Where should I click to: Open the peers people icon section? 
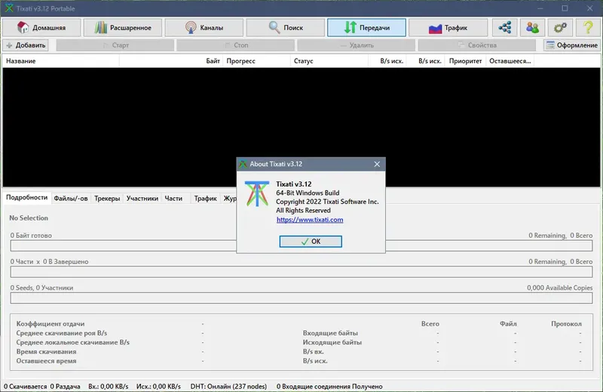tap(532, 28)
